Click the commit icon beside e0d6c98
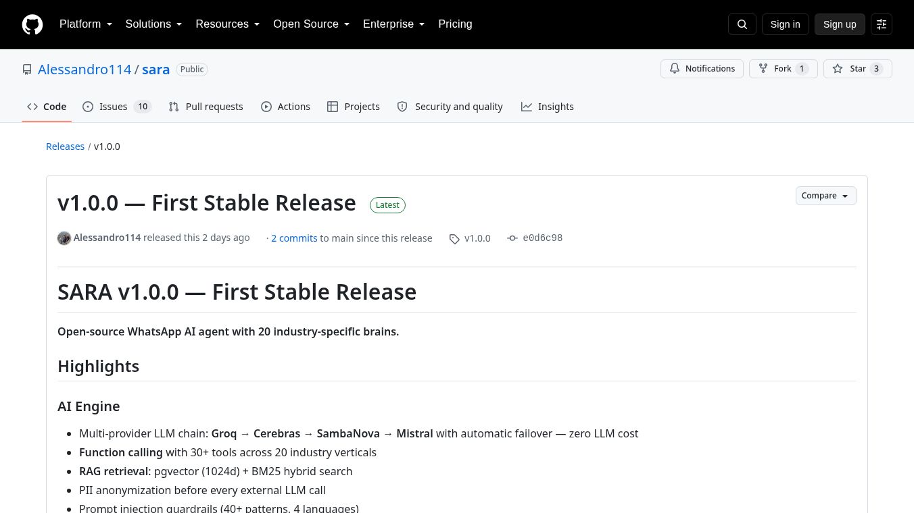The image size is (914, 513). 512,238
